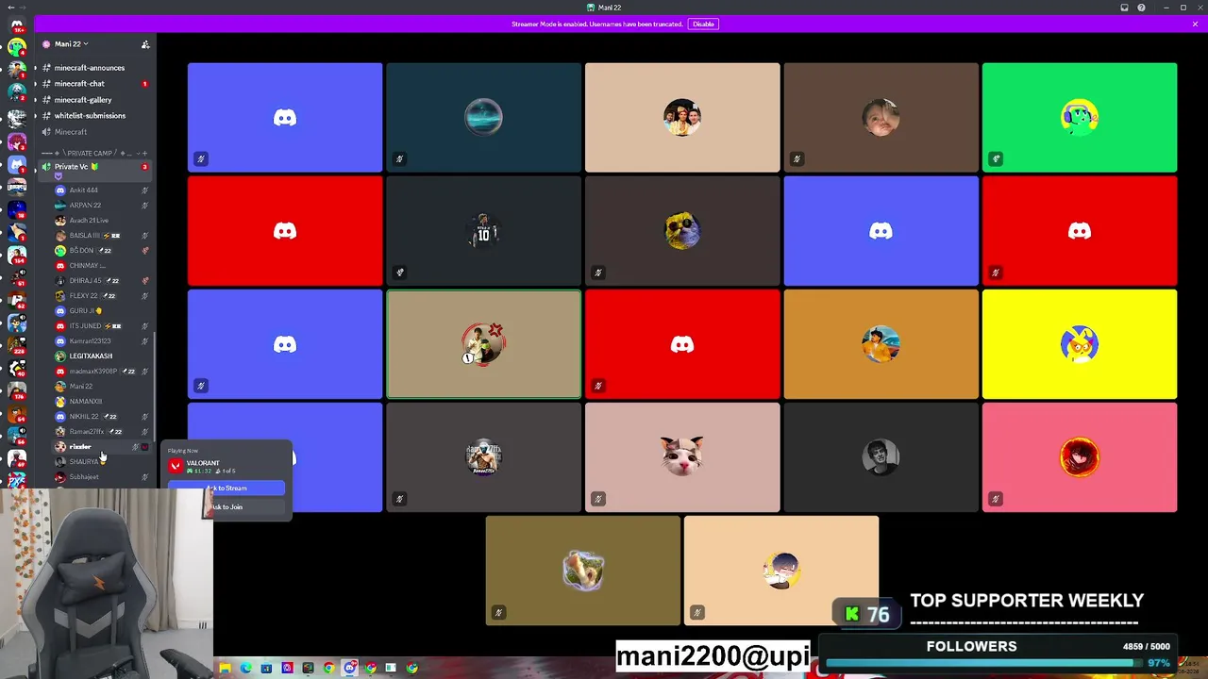1208x679 pixels.
Task: Open Microsoft Edge from the taskbar
Action: click(245, 668)
